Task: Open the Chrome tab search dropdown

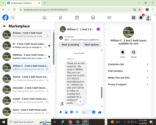Action: 3,3
